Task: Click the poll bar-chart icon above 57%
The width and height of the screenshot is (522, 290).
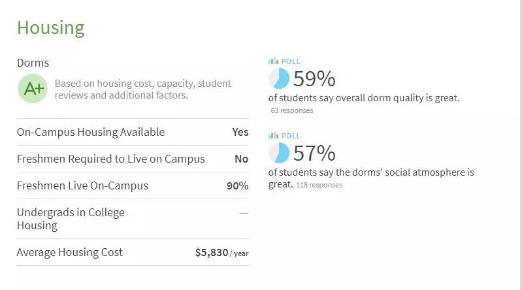Action: [x=273, y=136]
